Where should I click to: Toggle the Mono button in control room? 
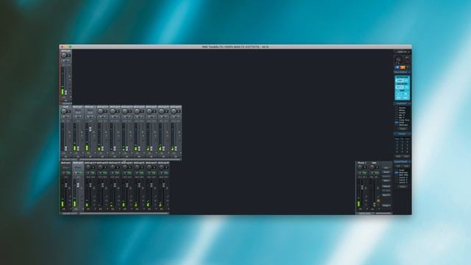tap(386, 180)
